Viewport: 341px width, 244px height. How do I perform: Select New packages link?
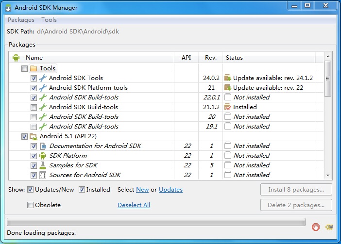click(x=142, y=190)
